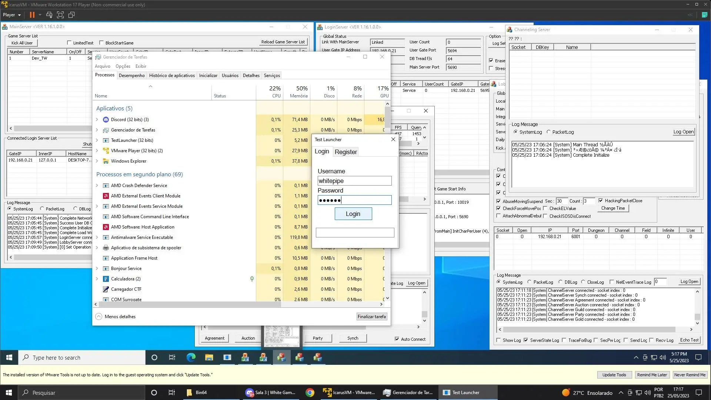Toggle HackingPacketClose checkbox

click(601, 201)
